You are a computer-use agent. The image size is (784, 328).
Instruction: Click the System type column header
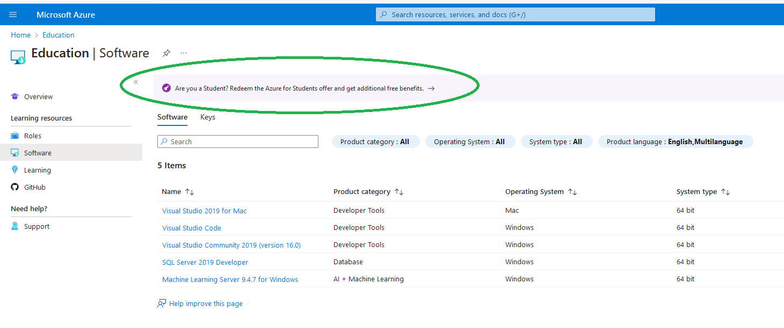pyautogui.click(x=696, y=192)
